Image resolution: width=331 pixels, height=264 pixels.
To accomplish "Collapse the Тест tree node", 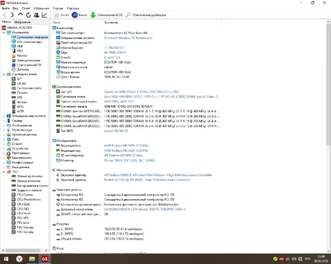I will [x=4, y=172].
